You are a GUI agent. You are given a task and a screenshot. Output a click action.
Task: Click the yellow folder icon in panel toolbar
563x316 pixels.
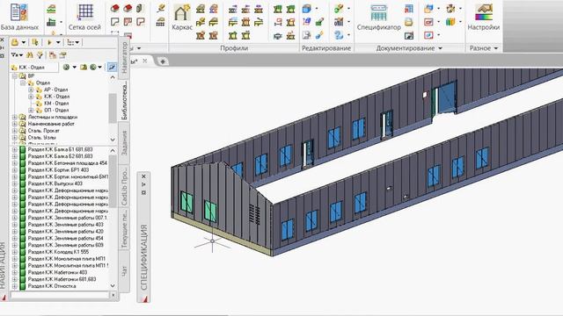point(15,42)
